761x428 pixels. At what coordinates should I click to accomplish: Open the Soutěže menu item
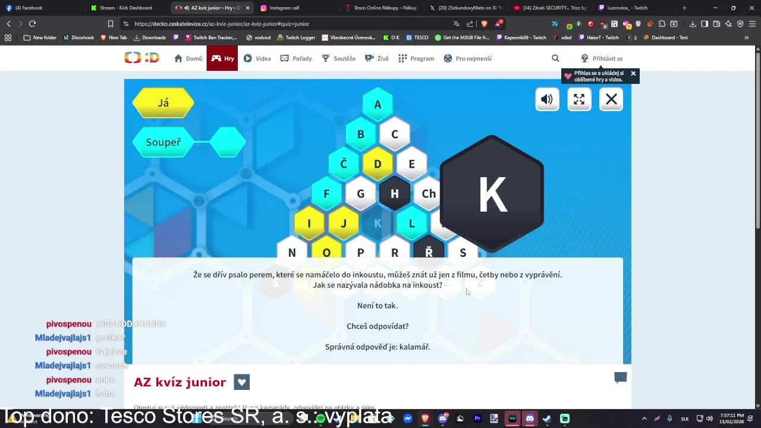[338, 58]
